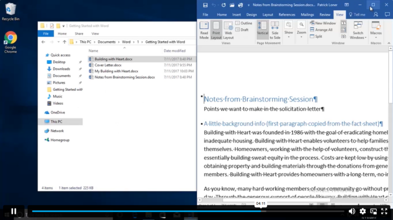Toggle Vertical page movement in Word

[263, 30]
